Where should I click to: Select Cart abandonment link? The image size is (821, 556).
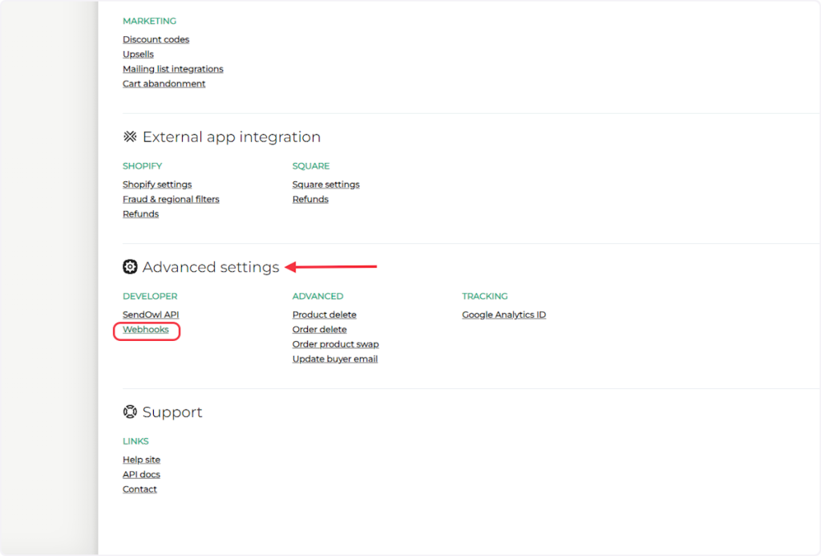[164, 83]
